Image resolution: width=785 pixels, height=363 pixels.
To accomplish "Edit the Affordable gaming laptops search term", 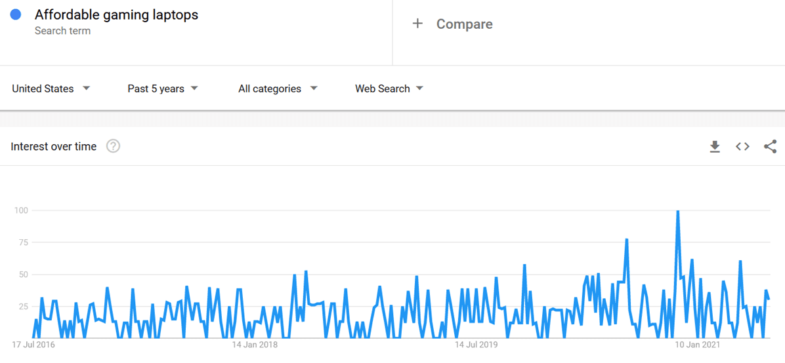I will tap(116, 14).
